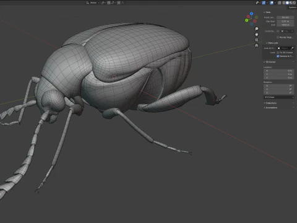
Task: Toggle the show overlays button
Action: pos(272,2)
